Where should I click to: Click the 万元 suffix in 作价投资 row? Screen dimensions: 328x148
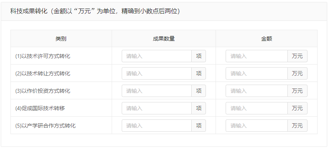coord(297,91)
